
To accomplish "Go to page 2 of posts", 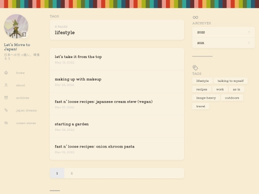I will point(71,173).
